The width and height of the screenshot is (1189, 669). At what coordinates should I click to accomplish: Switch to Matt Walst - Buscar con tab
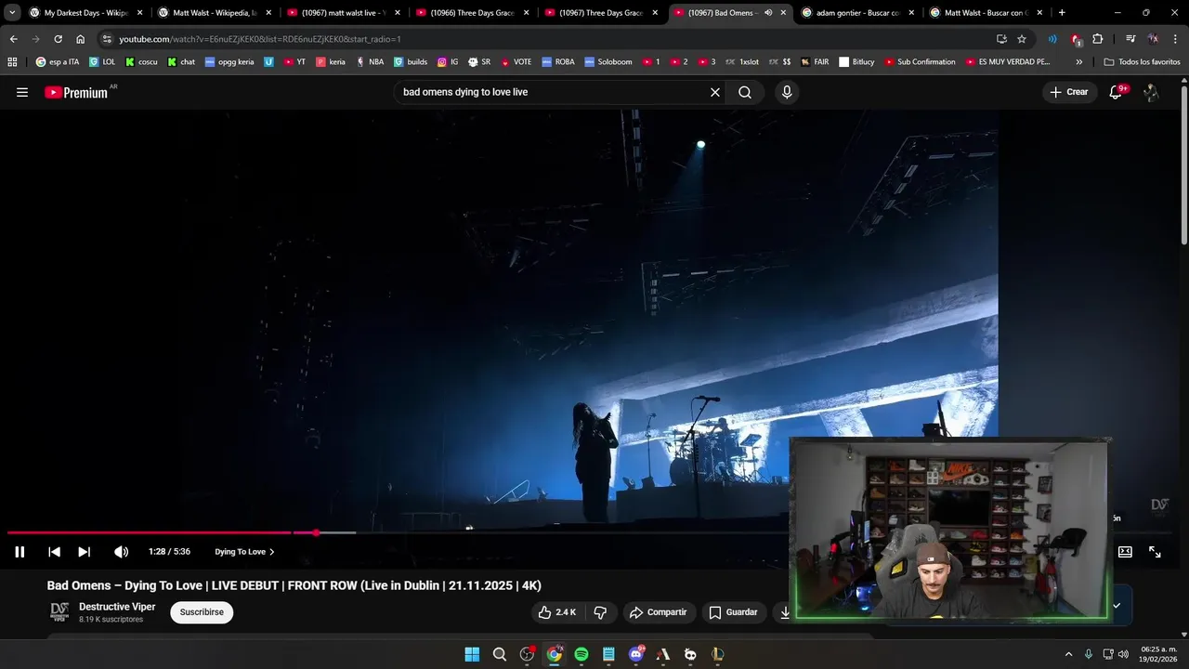pyautogui.click(x=986, y=13)
